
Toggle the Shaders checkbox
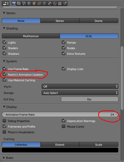point(4,48)
